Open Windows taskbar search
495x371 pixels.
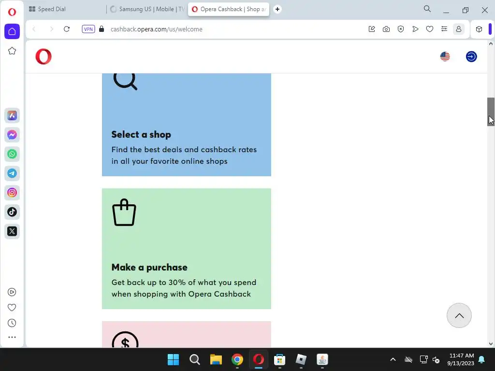194,359
